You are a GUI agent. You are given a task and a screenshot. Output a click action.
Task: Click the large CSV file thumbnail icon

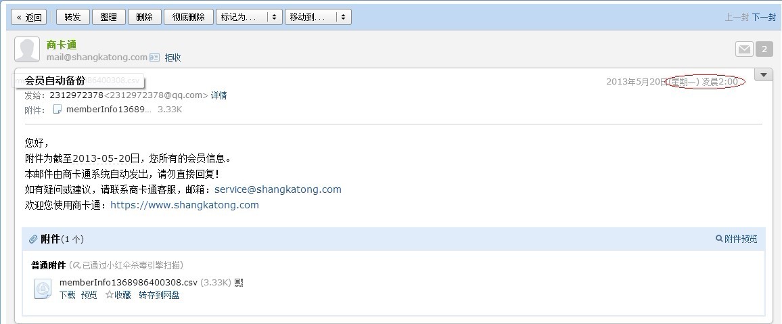tap(43, 289)
